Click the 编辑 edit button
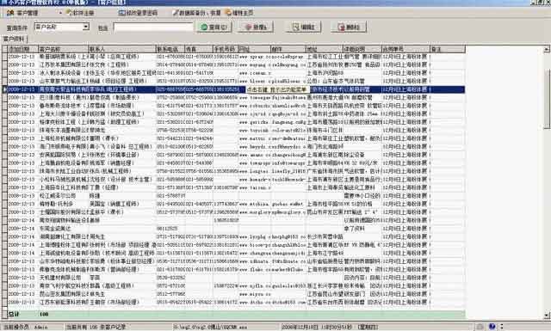The width and height of the screenshot is (551, 331). point(303,27)
